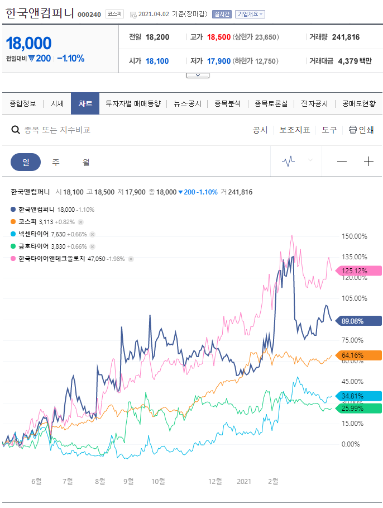Click the 금호타이어 legend label
The image size is (383, 508).
click(x=33, y=246)
